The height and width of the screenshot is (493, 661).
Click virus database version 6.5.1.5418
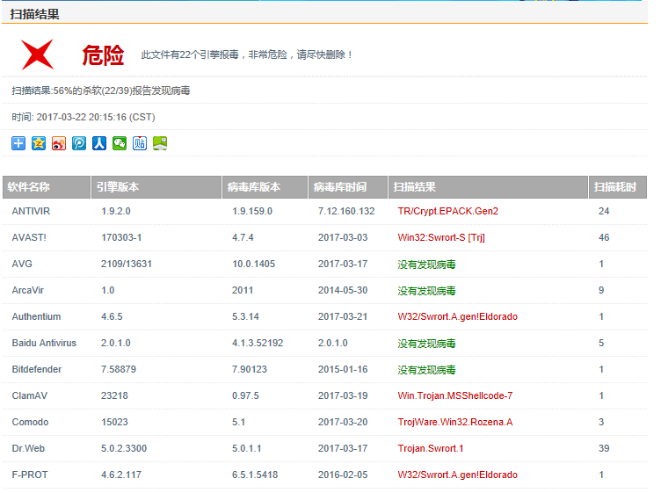255,475
